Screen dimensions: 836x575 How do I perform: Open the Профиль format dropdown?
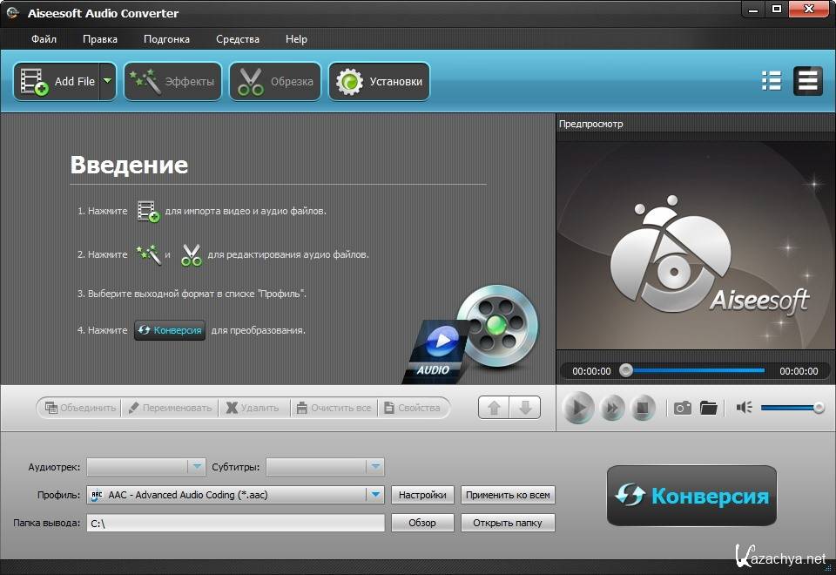pos(375,495)
